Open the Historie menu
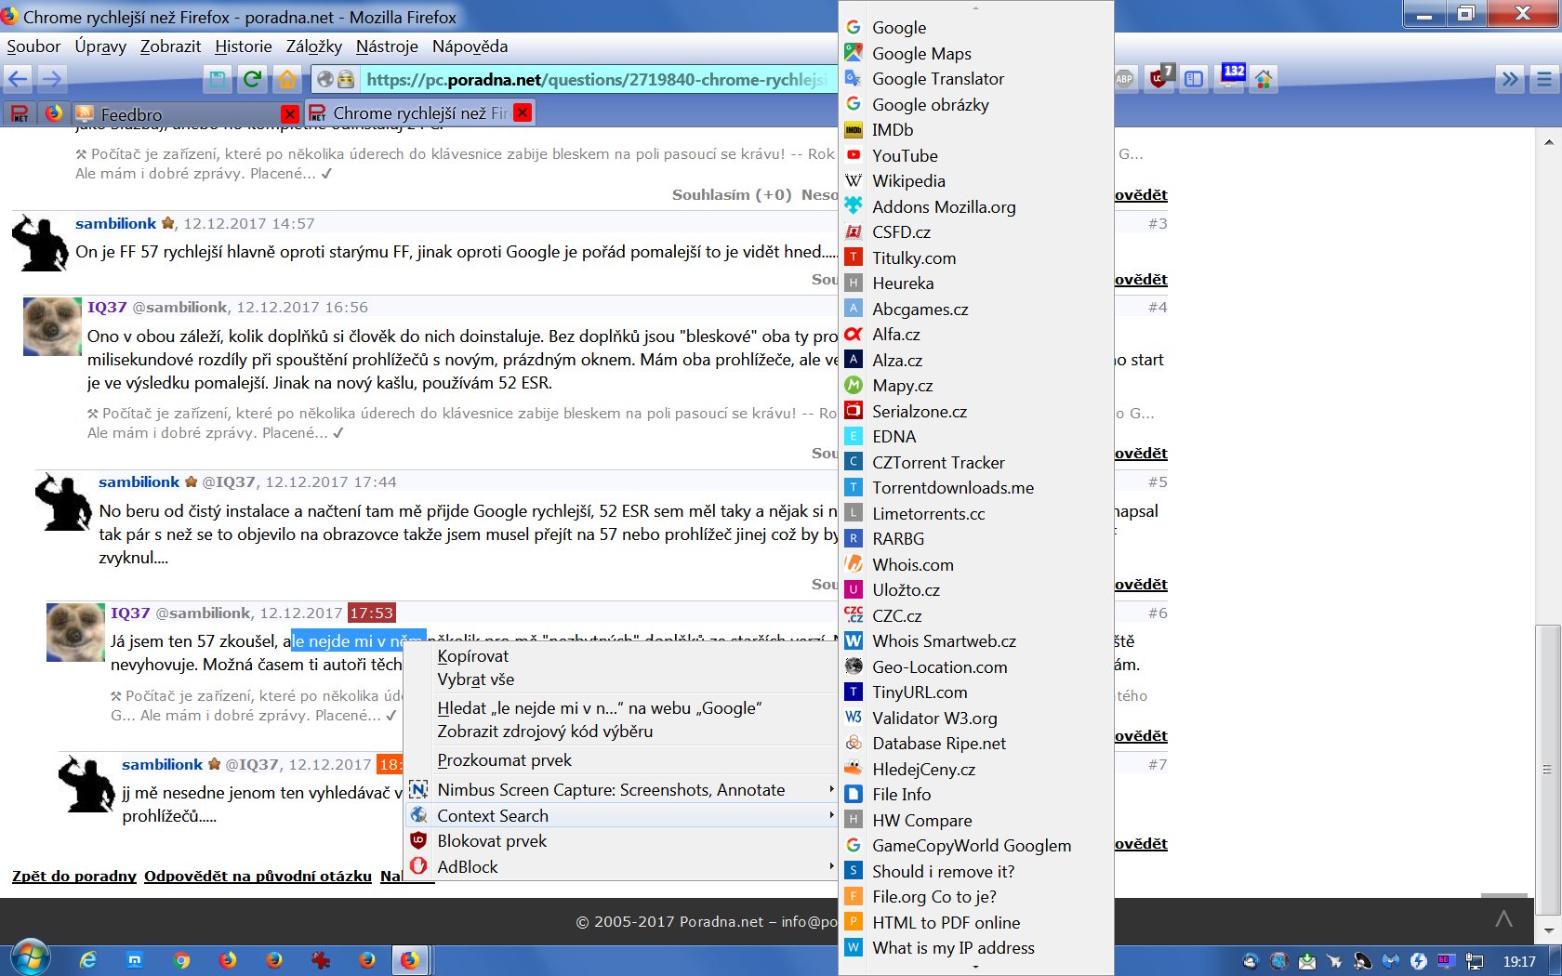Viewport: 1562px width, 976px height. pyautogui.click(x=244, y=46)
